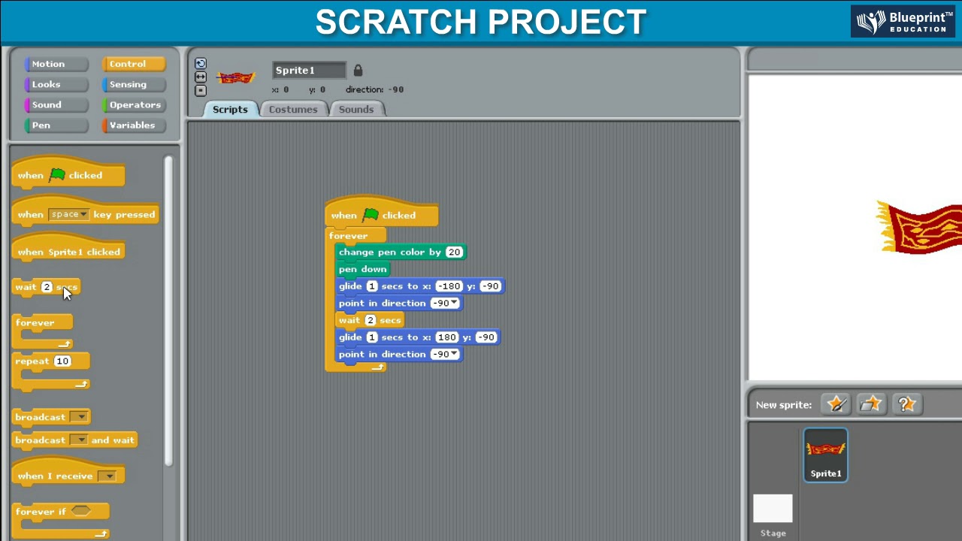
Task: Click the 'when Sprite1 clicked' palette block
Action: (x=68, y=249)
